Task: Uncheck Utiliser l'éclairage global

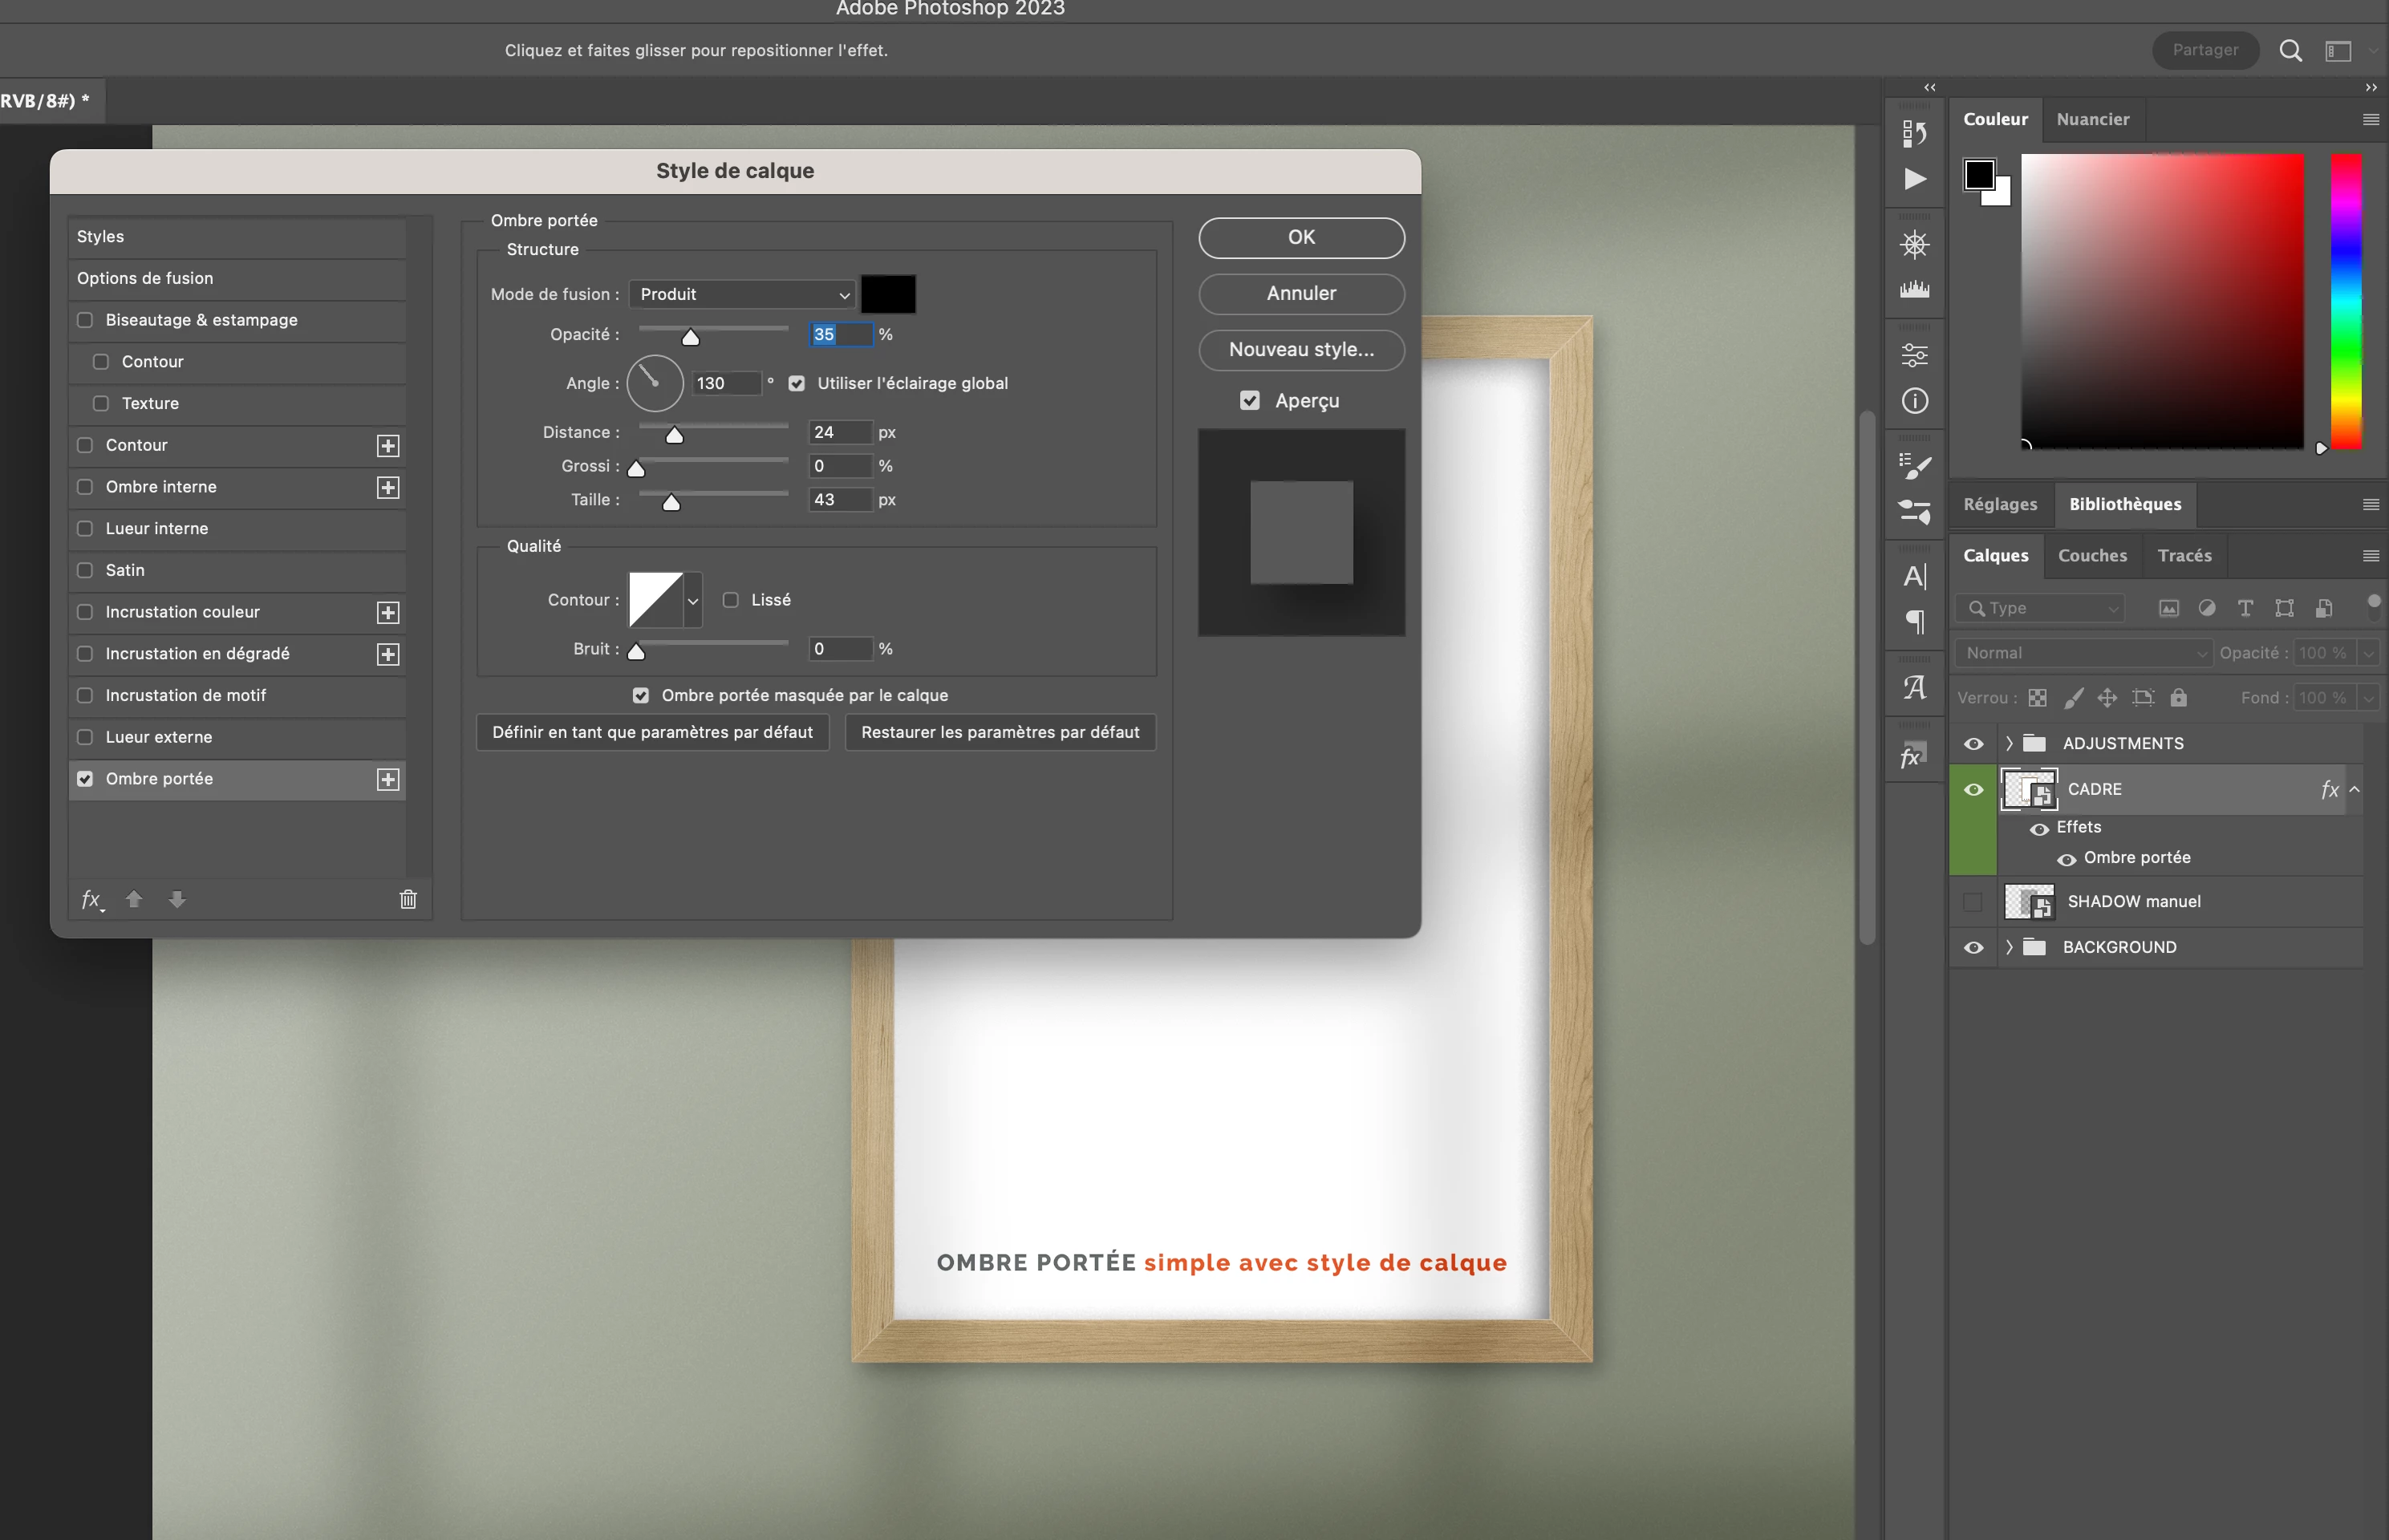Action: point(797,383)
